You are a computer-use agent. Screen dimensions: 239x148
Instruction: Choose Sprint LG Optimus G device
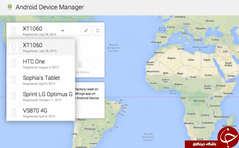(41, 96)
